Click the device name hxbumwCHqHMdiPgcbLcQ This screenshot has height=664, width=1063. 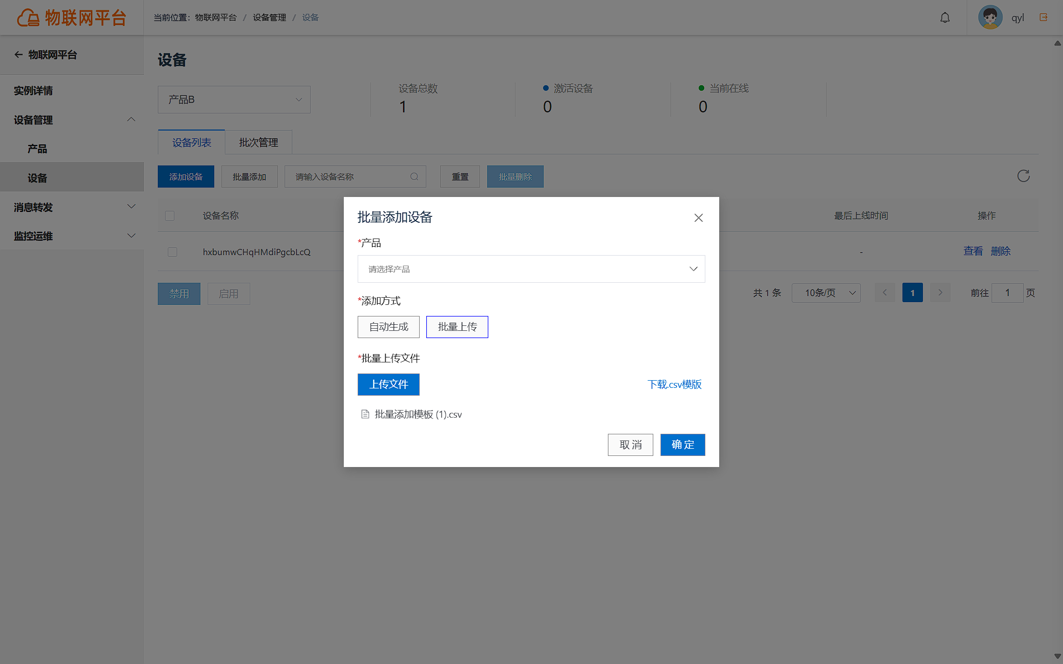click(256, 252)
